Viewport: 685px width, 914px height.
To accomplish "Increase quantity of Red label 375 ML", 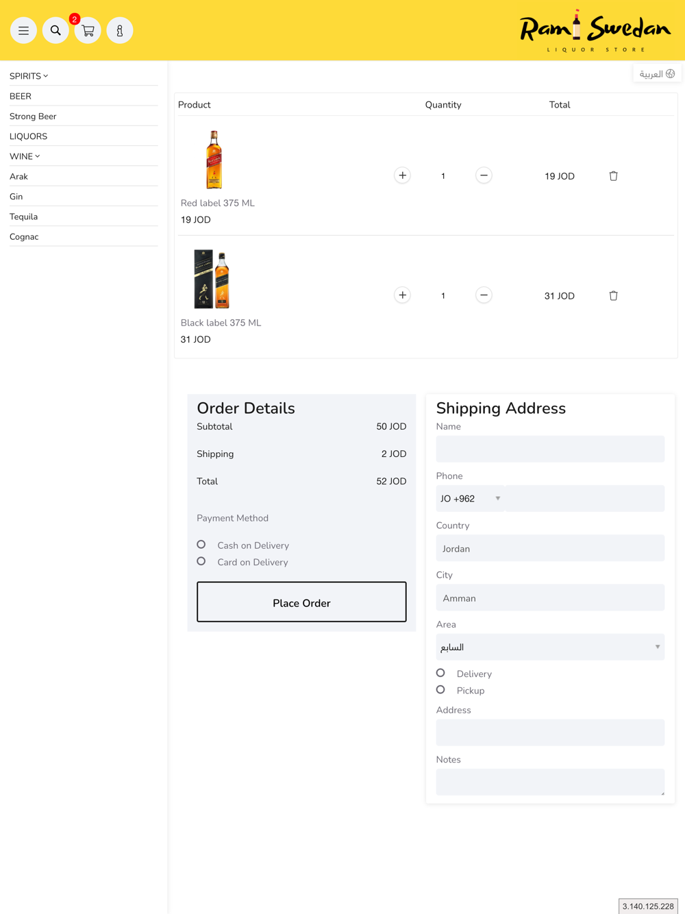I will point(402,175).
